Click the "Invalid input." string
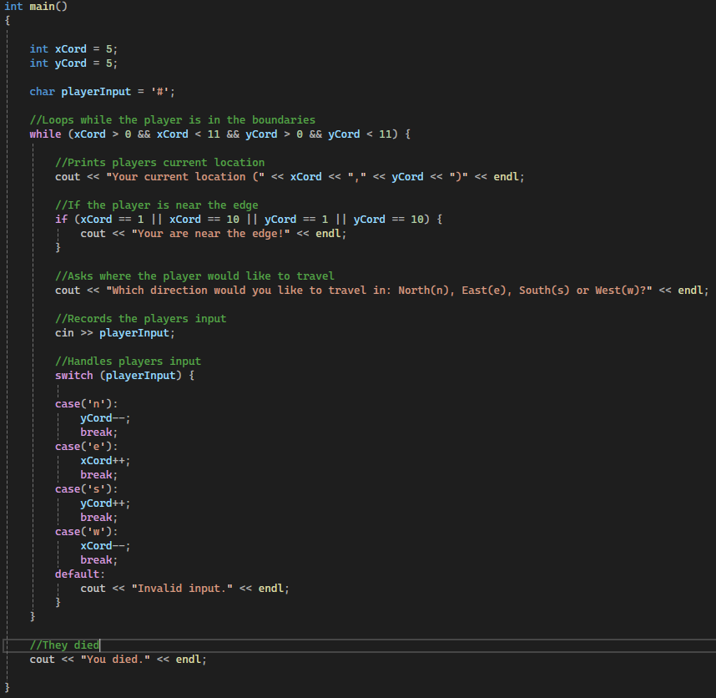Image resolution: width=716 pixels, height=698 pixels. [x=182, y=589]
